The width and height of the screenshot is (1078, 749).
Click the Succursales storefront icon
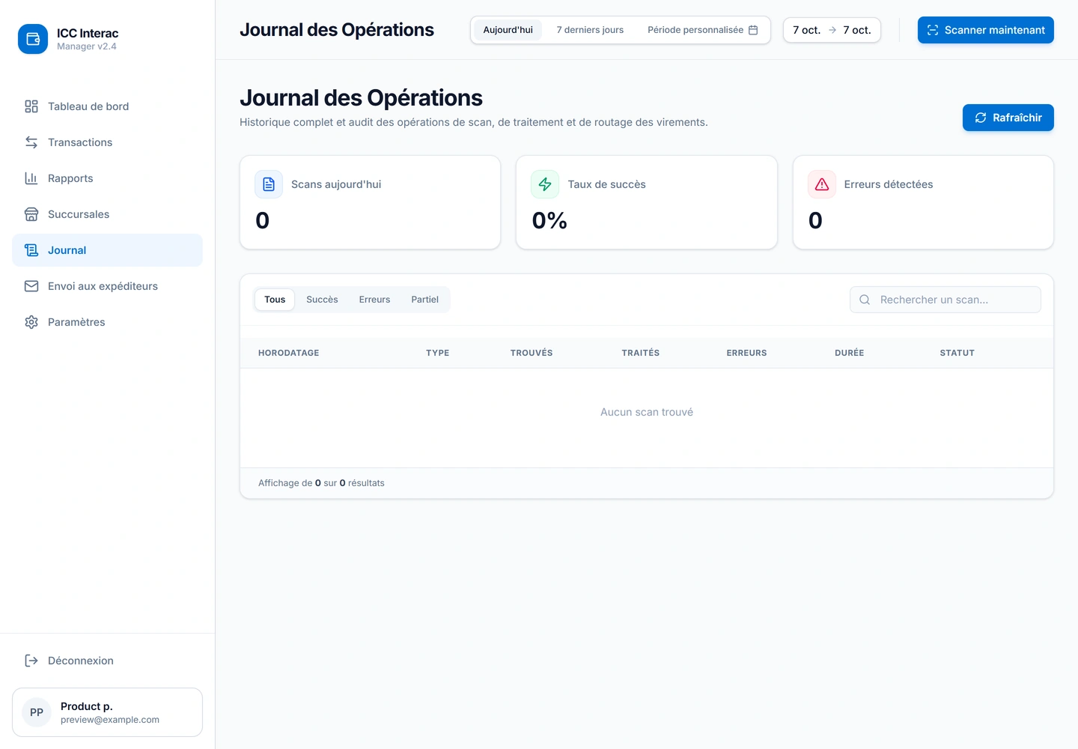coord(31,214)
